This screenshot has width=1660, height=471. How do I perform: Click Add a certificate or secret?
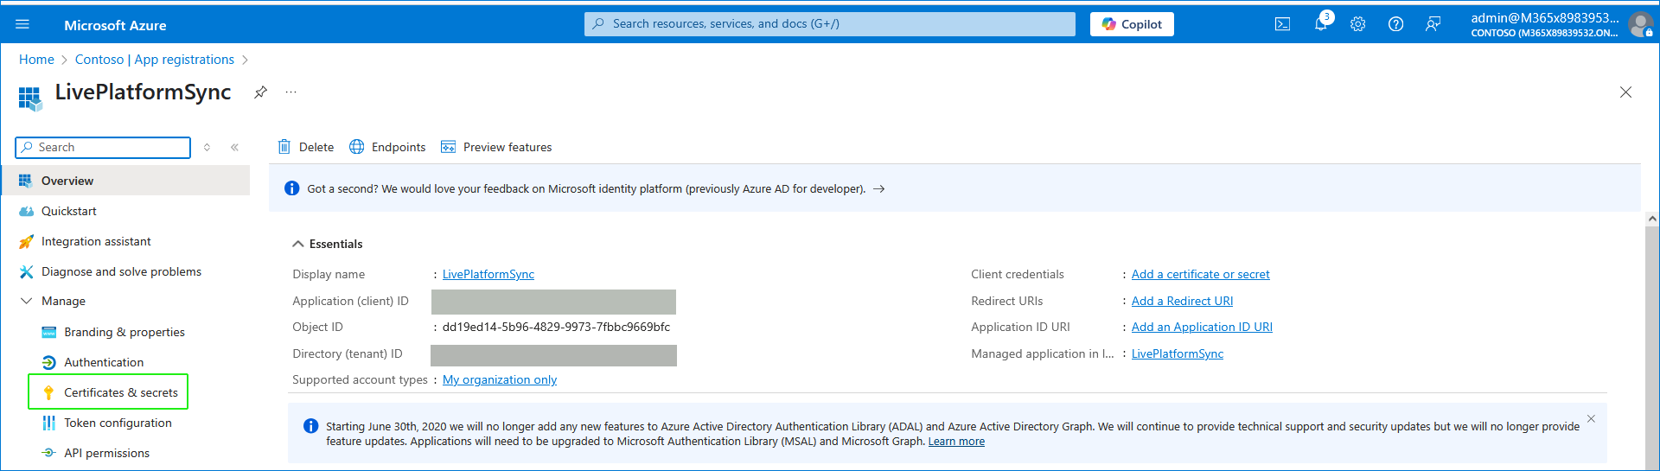coord(1200,274)
